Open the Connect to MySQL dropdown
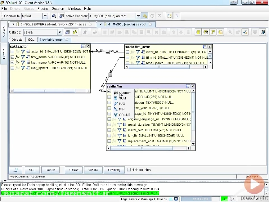Image resolution: width=269 pixels, height=202 pixels. pos(45,16)
